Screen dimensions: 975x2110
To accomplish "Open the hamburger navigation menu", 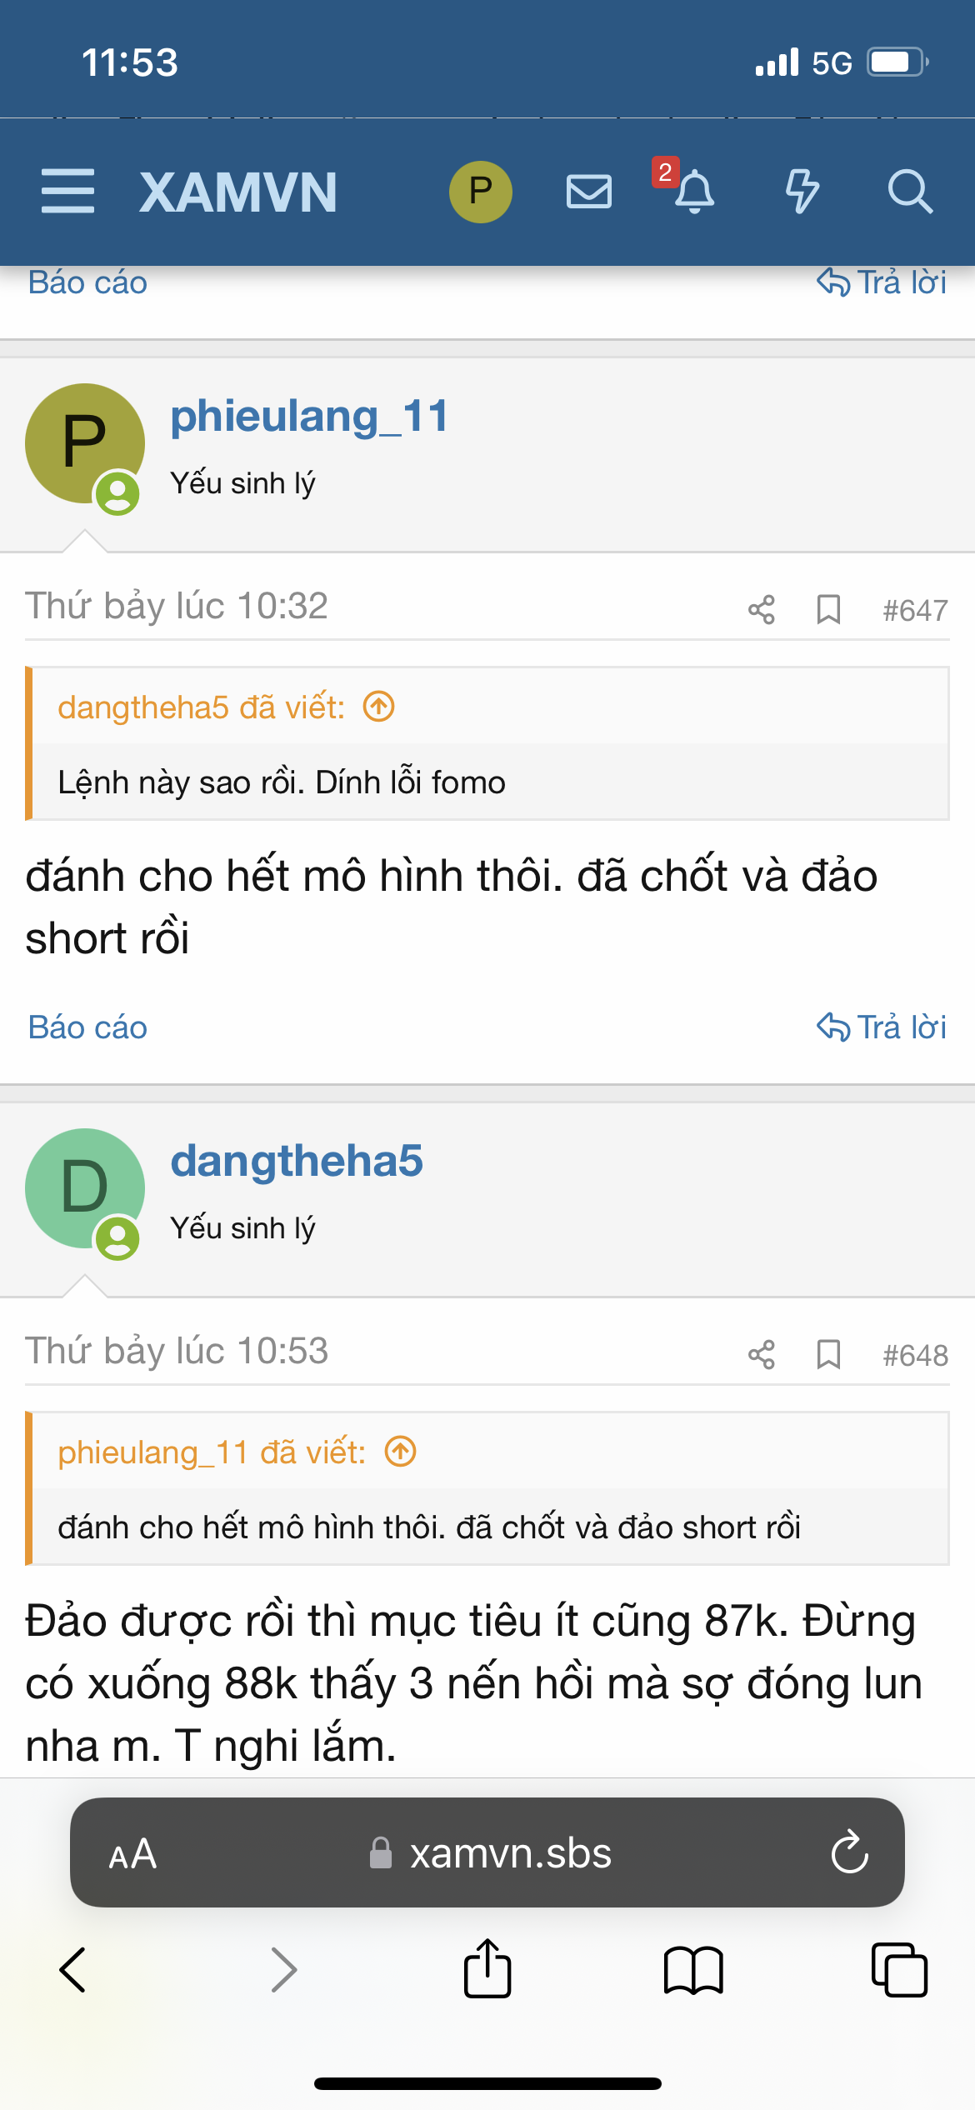I will (x=67, y=191).
